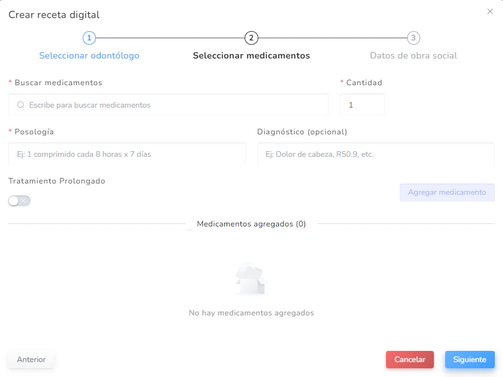503x377 pixels.
Task: Click the Posología label
Action: pyautogui.click(x=34, y=132)
